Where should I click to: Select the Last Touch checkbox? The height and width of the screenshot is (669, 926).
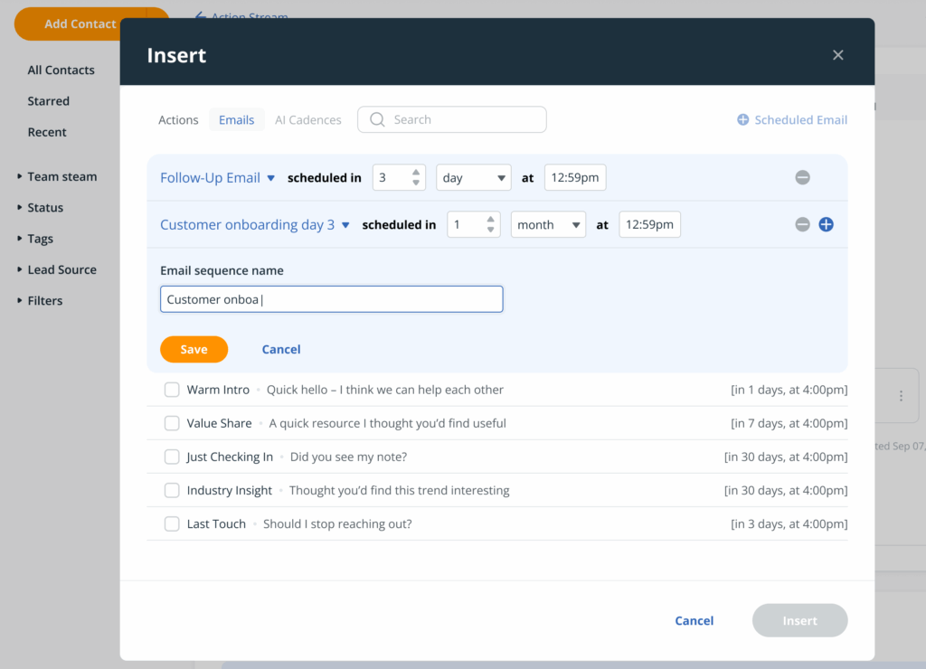tap(172, 523)
